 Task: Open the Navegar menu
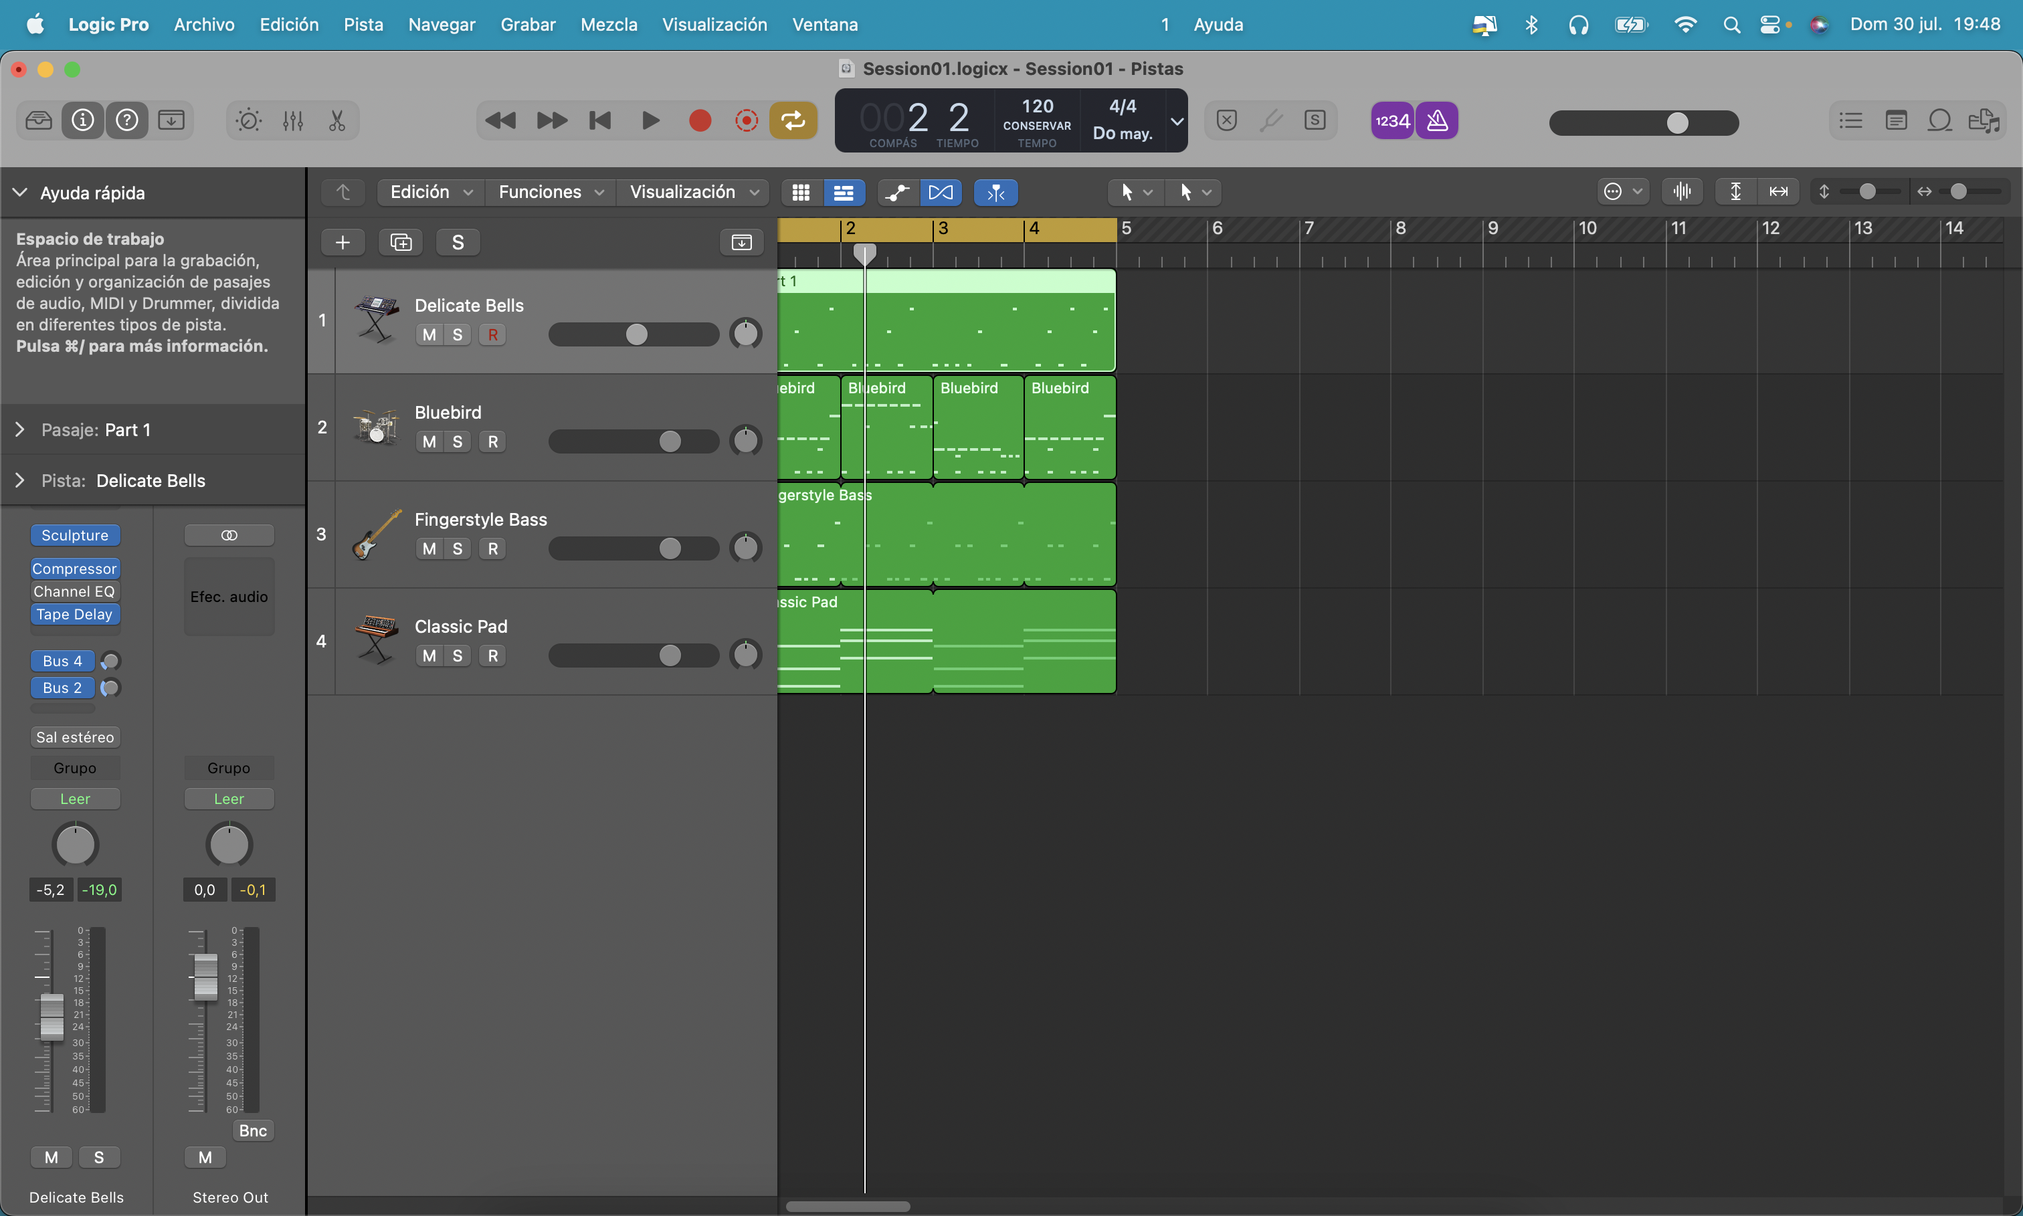click(x=442, y=25)
